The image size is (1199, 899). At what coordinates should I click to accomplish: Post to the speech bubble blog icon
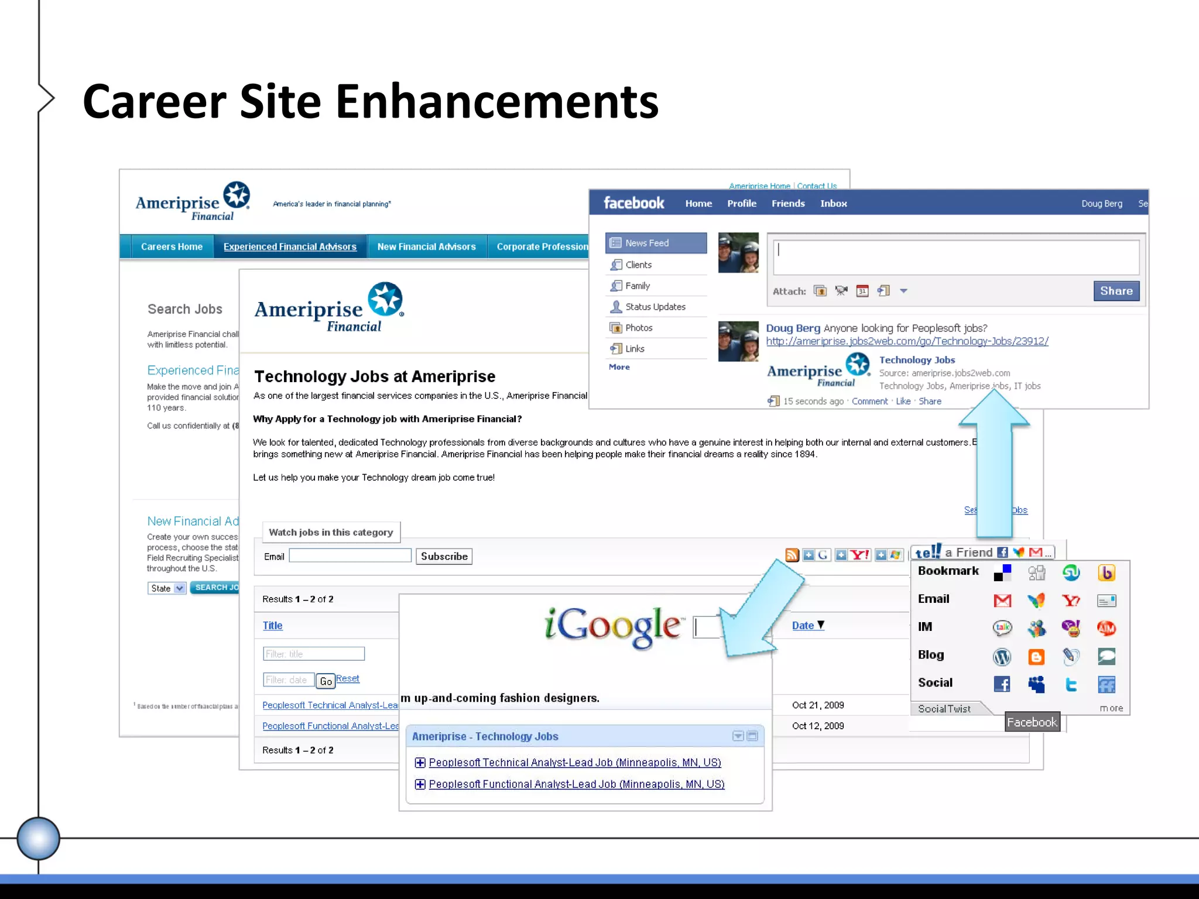point(1106,657)
